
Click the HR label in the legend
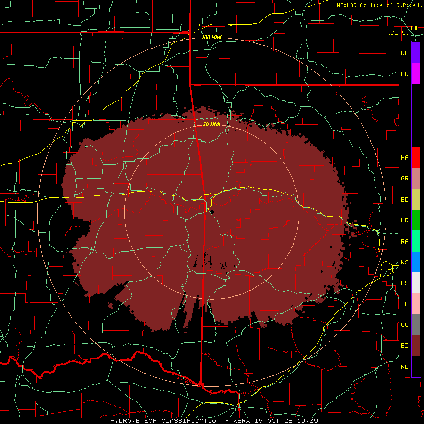coord(405,220)
